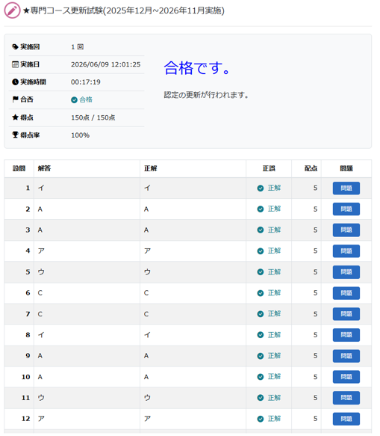
Task: Open the 問題 button for question 1
Action: tap(346, 188)
